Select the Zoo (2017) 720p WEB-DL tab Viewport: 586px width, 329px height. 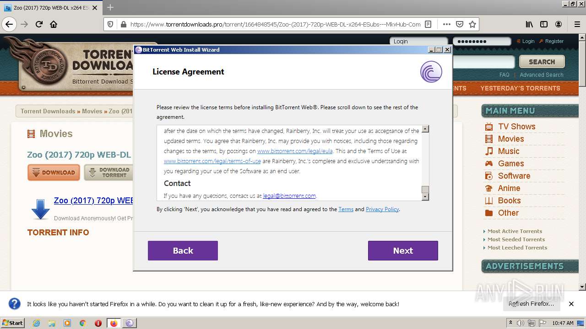pyautogui.click(x=51, y=8)
